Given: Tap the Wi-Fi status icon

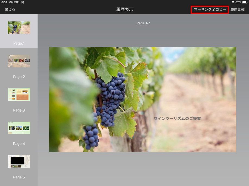Looking at the screenshot, I should [233, 2].
